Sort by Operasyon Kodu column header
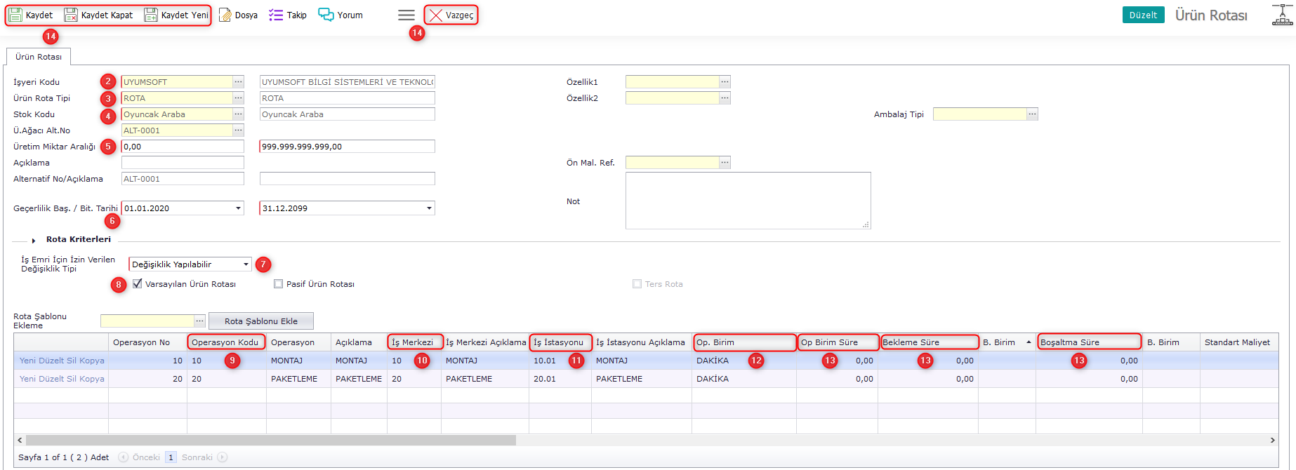 tap(225, 342)
